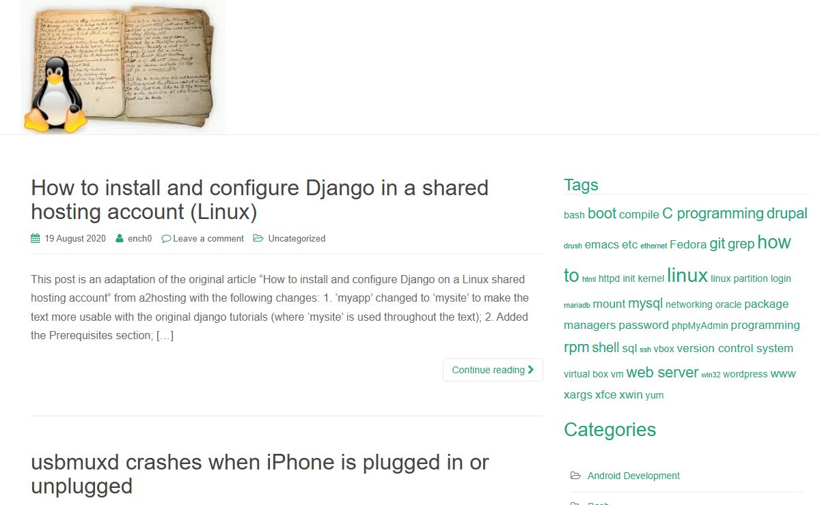The image size is (820, 505).
Task: View posts by author ench0
Action: click(x=139, y=239)
